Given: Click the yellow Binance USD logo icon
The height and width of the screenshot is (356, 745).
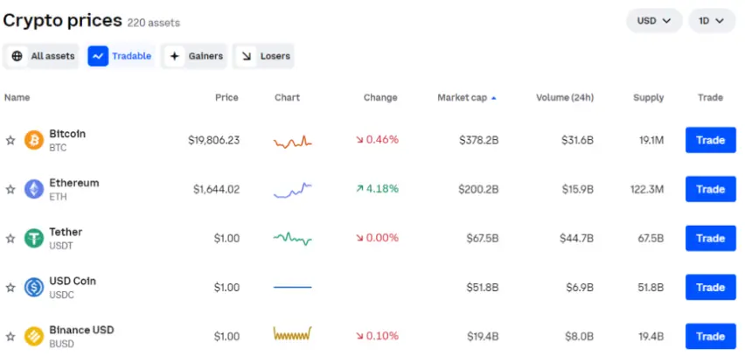Looking at the screenshot, I should click(34, 337).
